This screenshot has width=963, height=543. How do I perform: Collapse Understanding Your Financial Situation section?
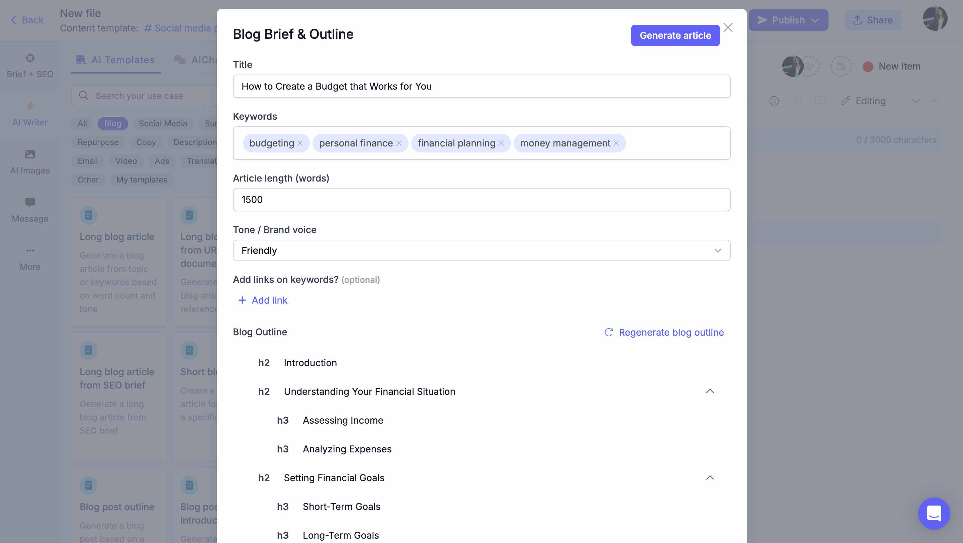pos(710,392)
